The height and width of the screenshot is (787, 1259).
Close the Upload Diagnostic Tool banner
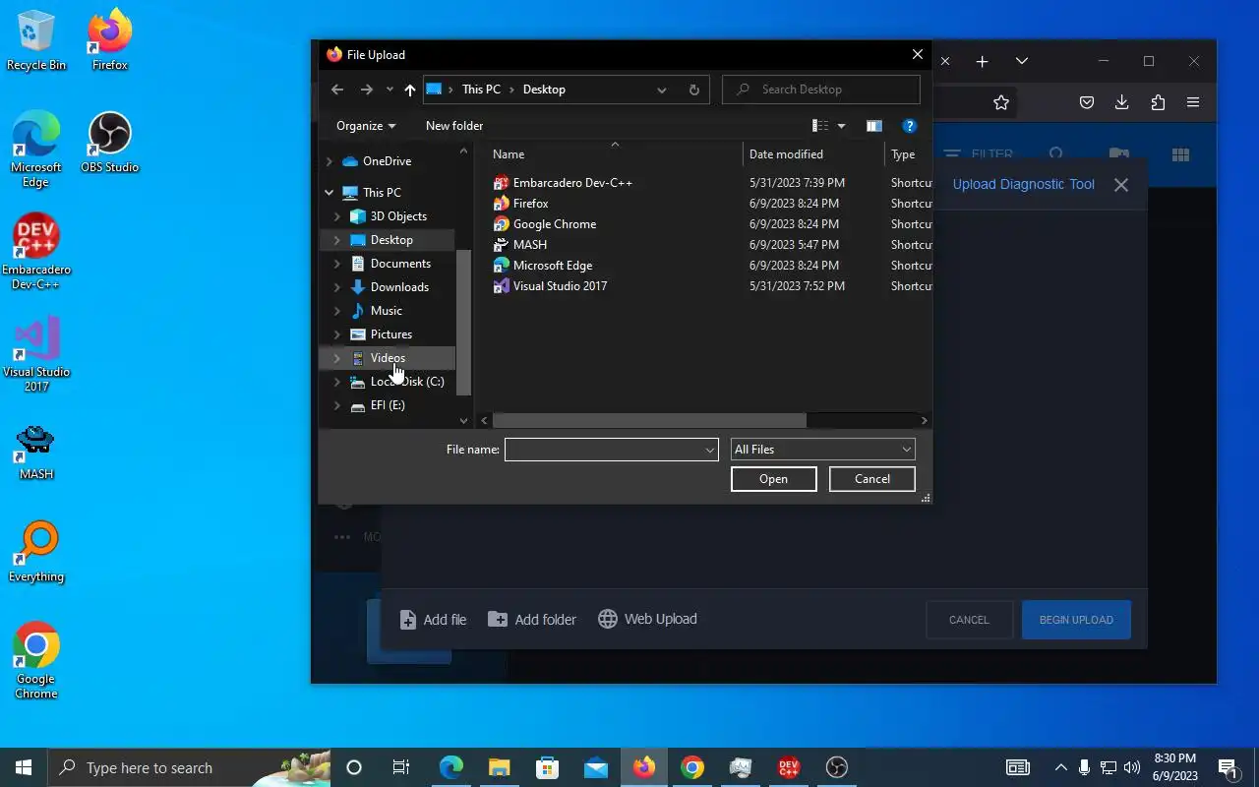point(1121,185)
